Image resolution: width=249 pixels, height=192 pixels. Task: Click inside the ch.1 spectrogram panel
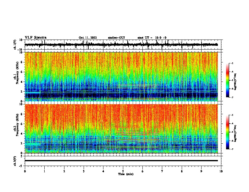(x=121, y=77)
